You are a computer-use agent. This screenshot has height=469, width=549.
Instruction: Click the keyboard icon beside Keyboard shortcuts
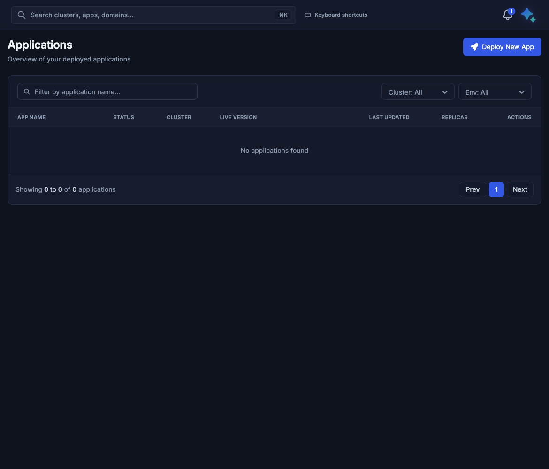click(308, 15)
